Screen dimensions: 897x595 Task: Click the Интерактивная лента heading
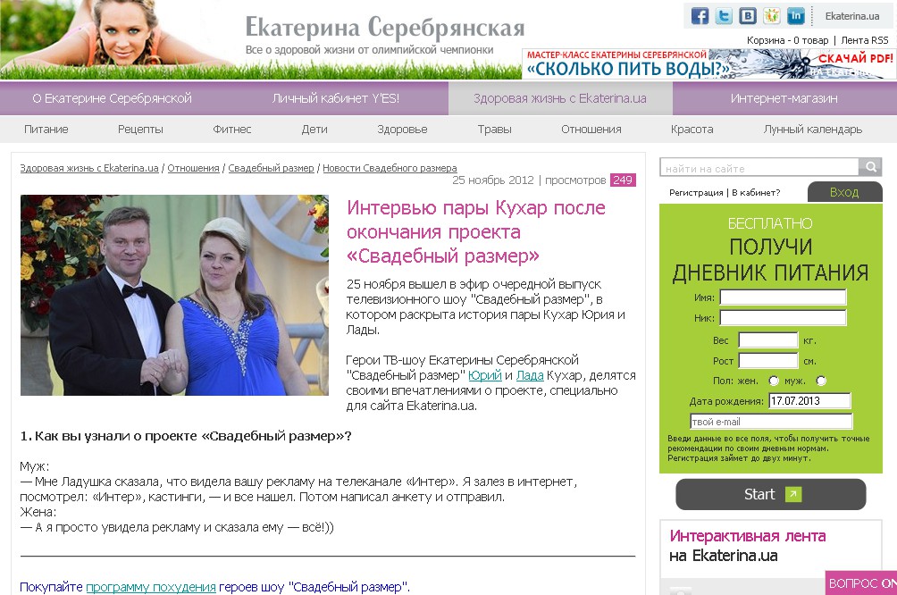[x=748, y=536]
